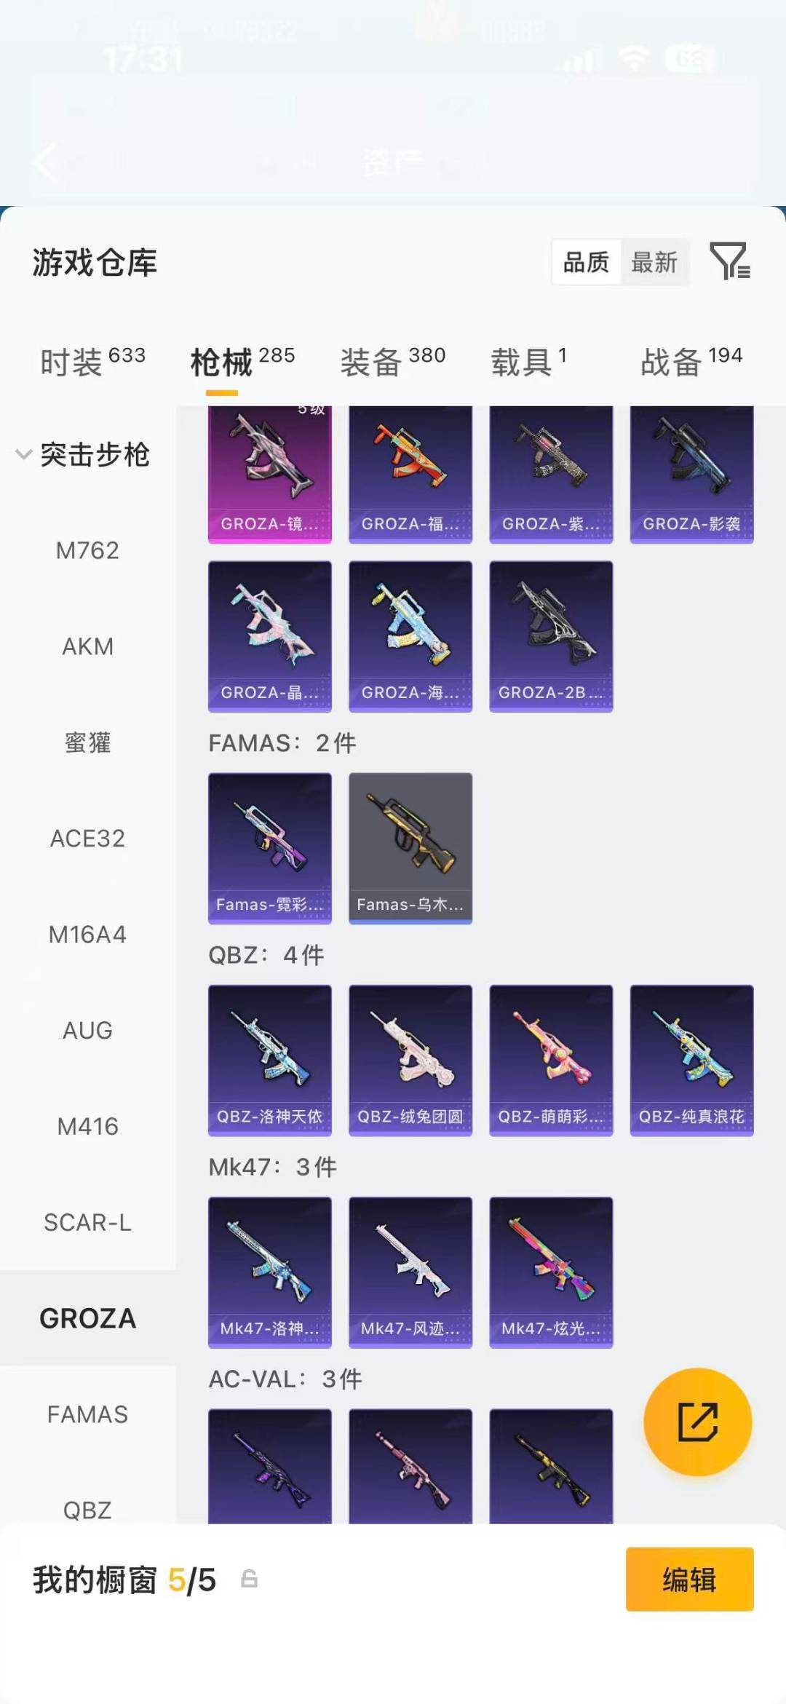
Task: Switch sorting to 品质
Action: 586,262
